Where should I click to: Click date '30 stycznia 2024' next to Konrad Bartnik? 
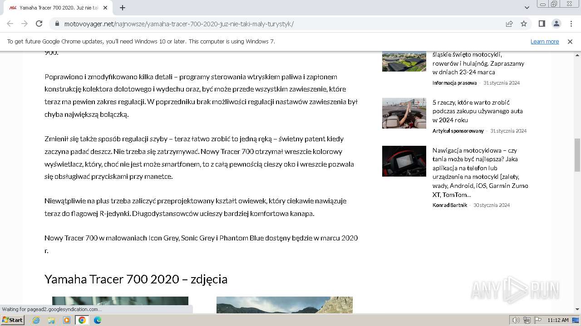tap(492, 205)
